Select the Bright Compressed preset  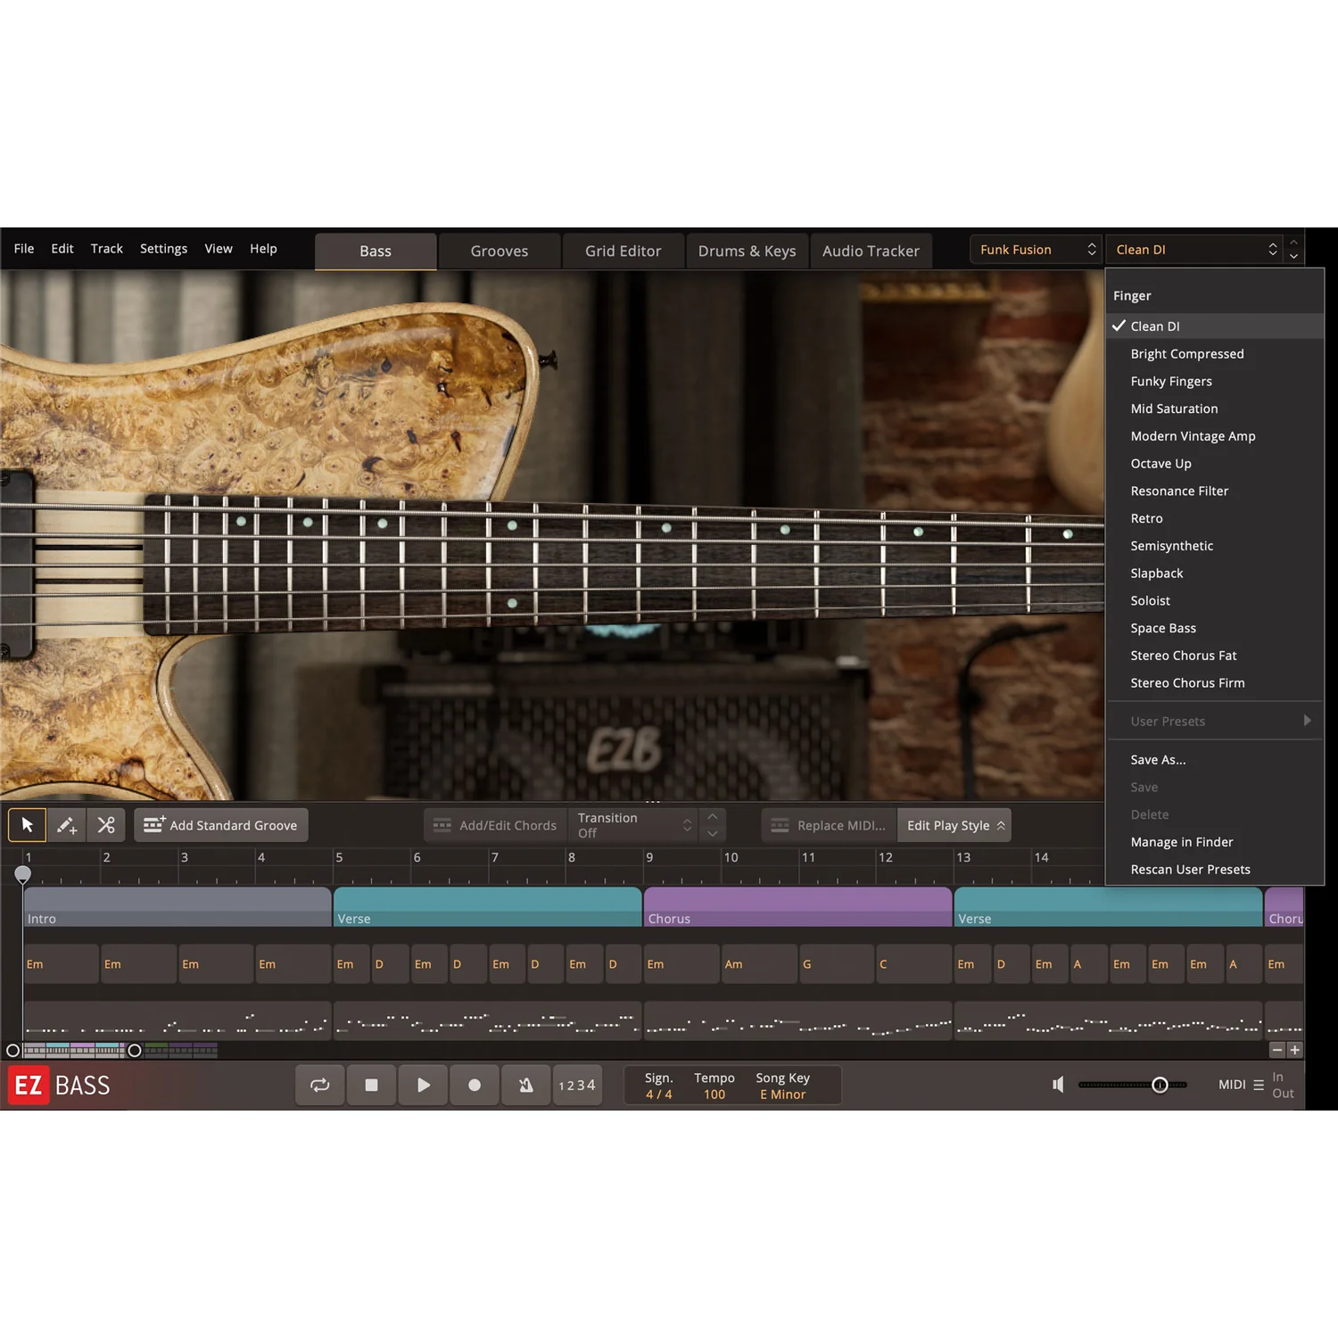[1213, 354]
